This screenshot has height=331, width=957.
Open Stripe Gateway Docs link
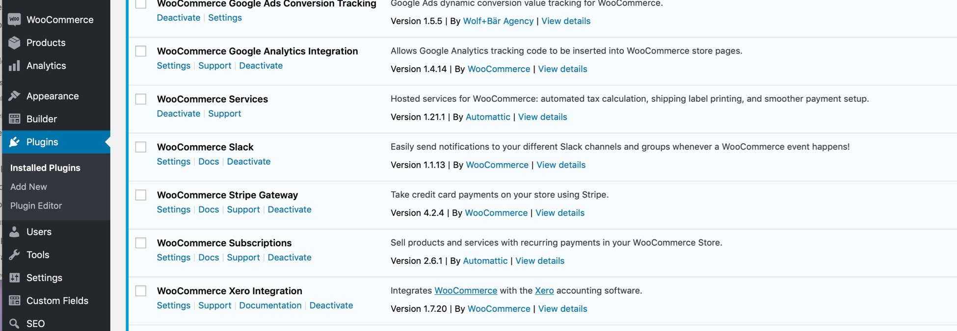tap(209, 210)
